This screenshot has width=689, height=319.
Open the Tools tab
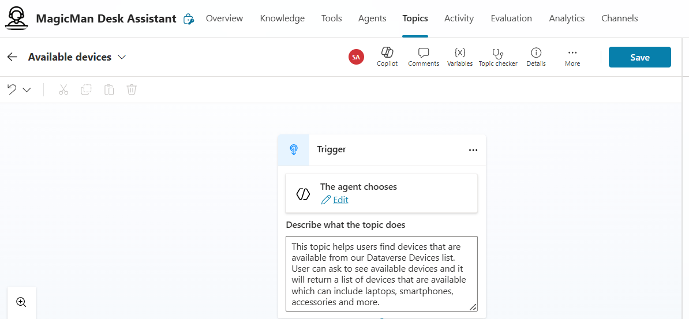[331, 18]
